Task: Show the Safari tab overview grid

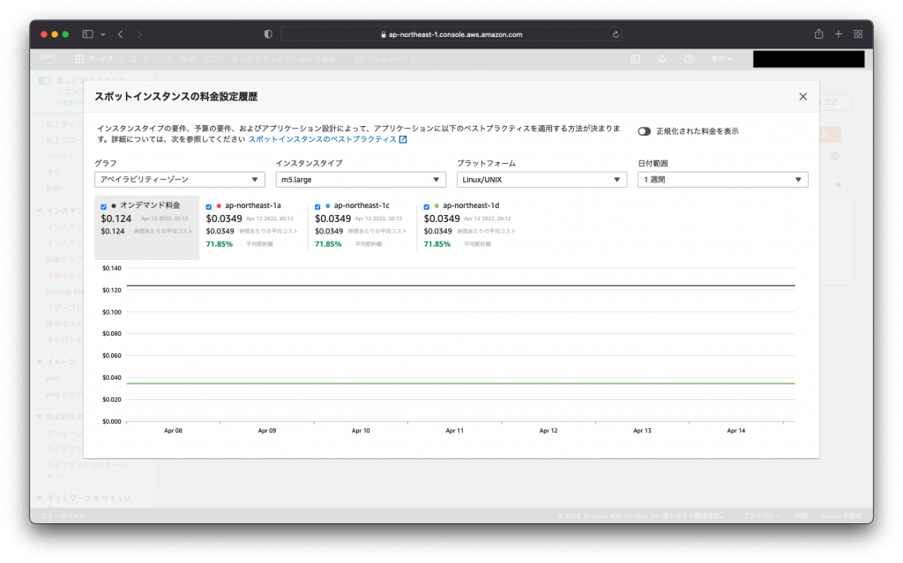Action: coord(858,34)
